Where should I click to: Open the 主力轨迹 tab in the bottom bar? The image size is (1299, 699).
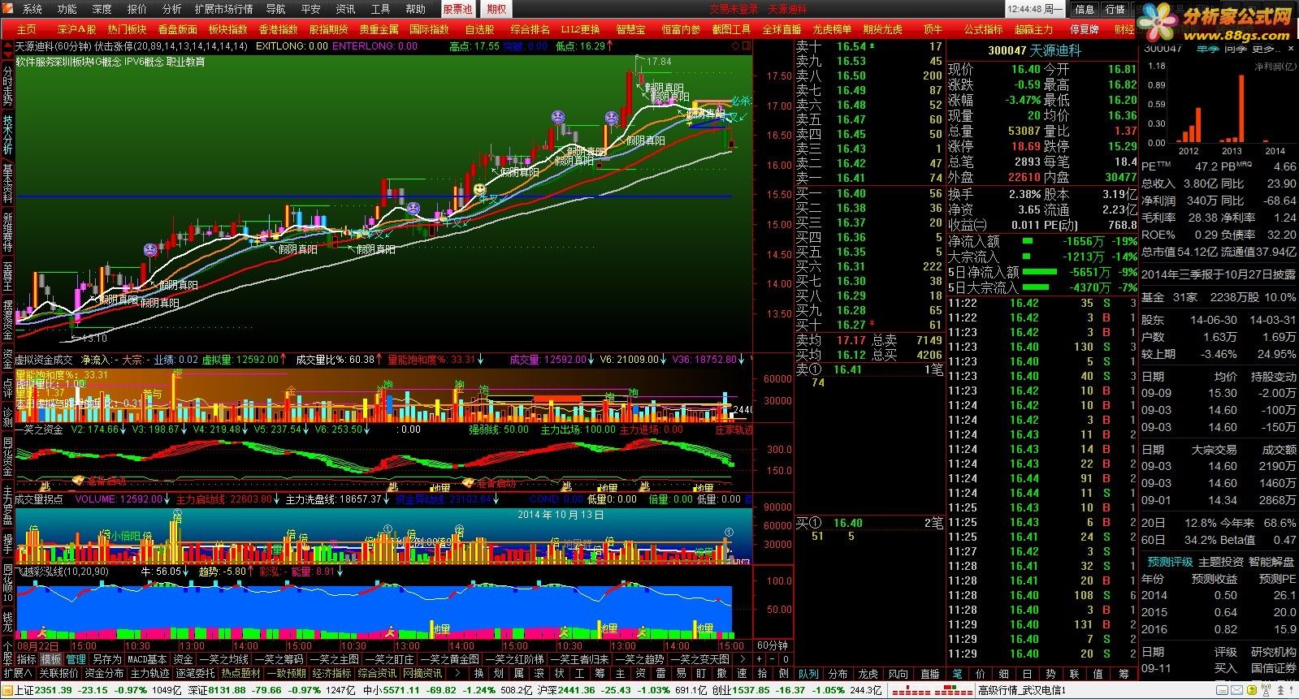(x=150, y=674)
